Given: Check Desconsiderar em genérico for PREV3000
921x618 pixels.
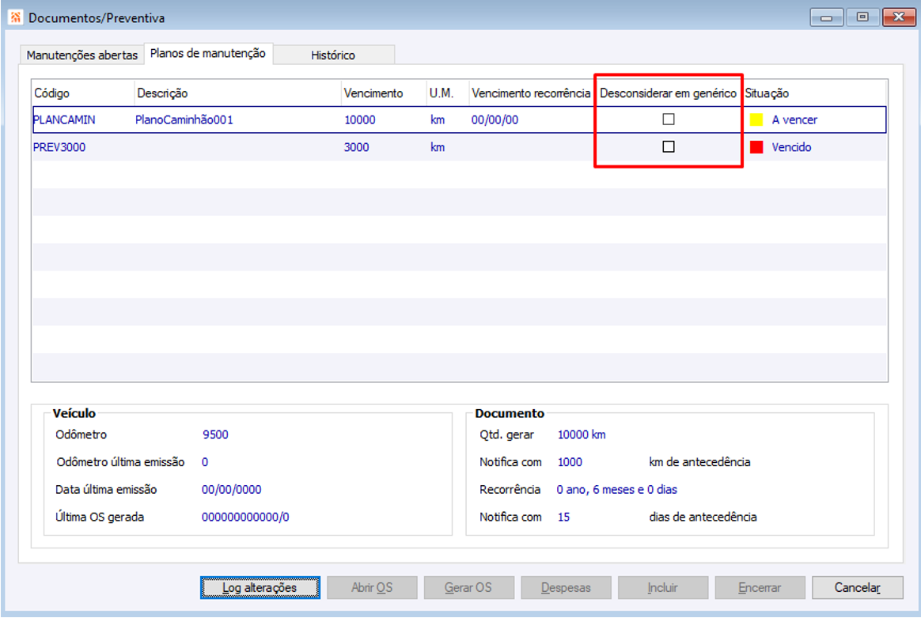Looking at the screenshot, I should 669,147.
